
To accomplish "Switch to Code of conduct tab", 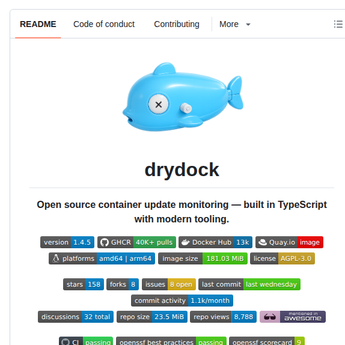I will point(104,24).
